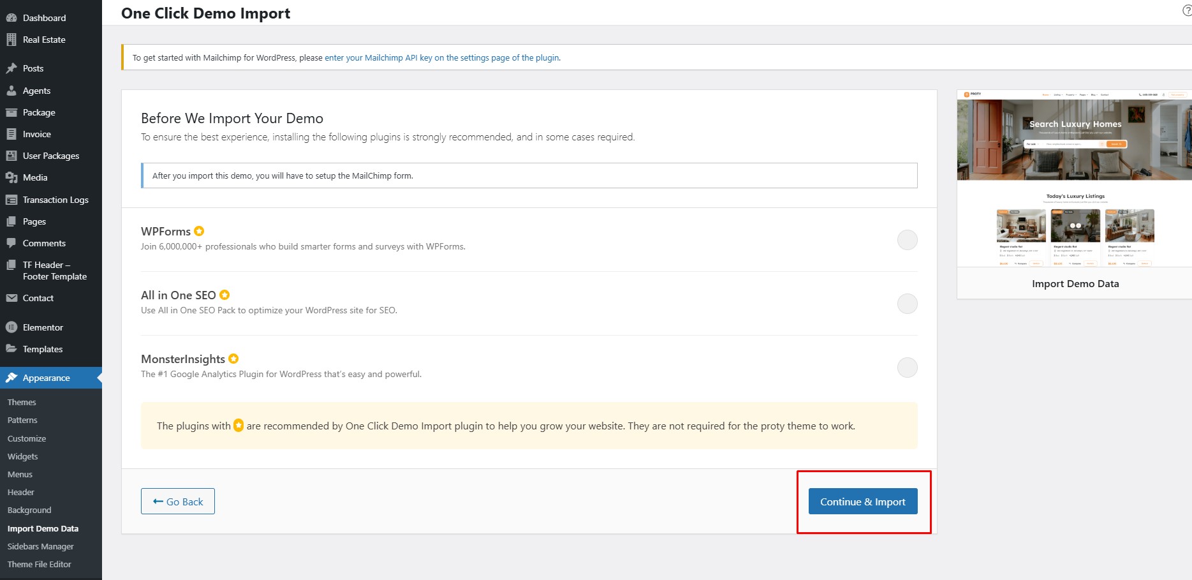Viewport: 1192px width, 580px height.
Task: Open the Agents menu item
Action: point(51,91)
